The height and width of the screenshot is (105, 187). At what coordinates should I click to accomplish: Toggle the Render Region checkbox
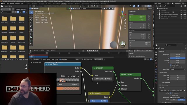171,65
